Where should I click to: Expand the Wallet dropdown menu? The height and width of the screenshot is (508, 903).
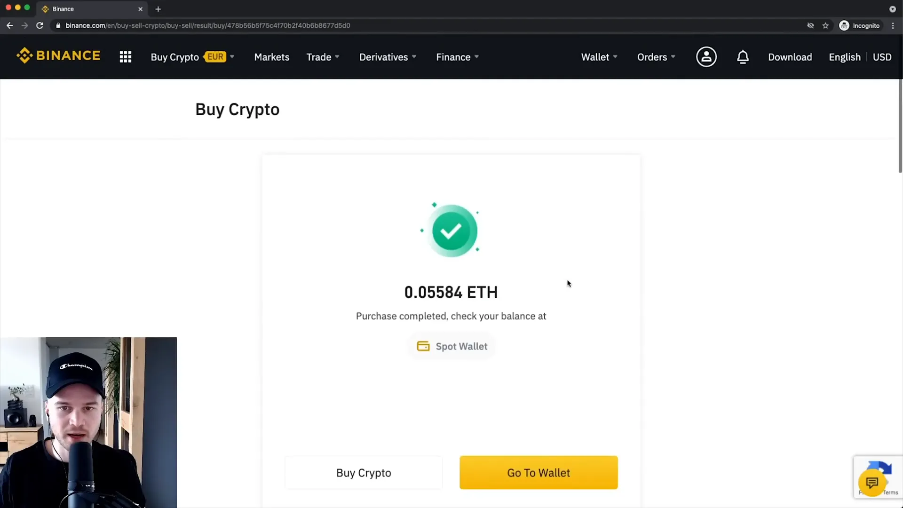pyautogui.click(x=598, y=57)
